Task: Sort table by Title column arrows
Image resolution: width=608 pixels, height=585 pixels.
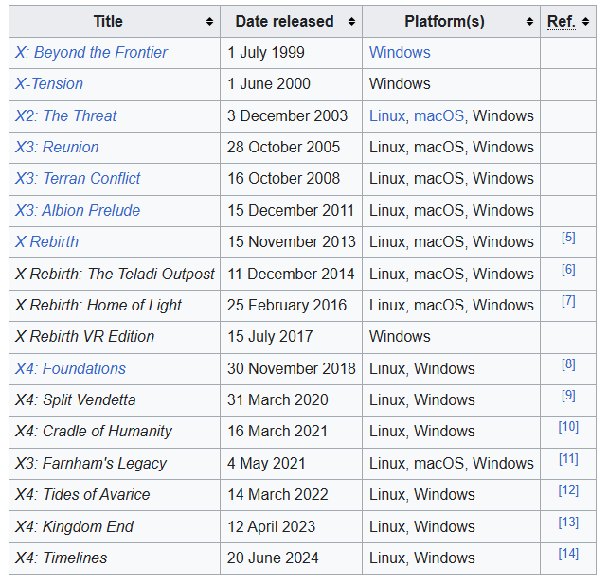Action: [x=209, y=22]
